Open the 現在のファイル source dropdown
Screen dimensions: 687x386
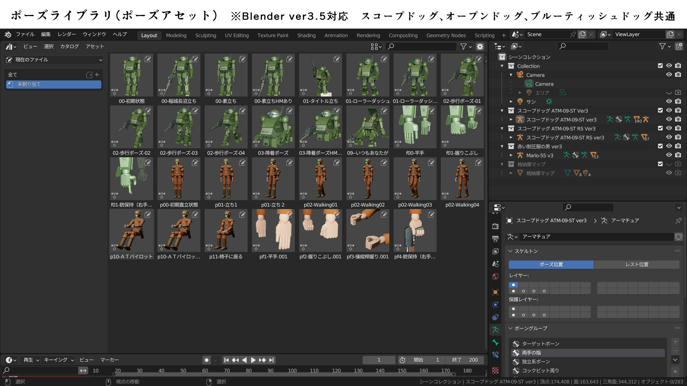point(54,60)
